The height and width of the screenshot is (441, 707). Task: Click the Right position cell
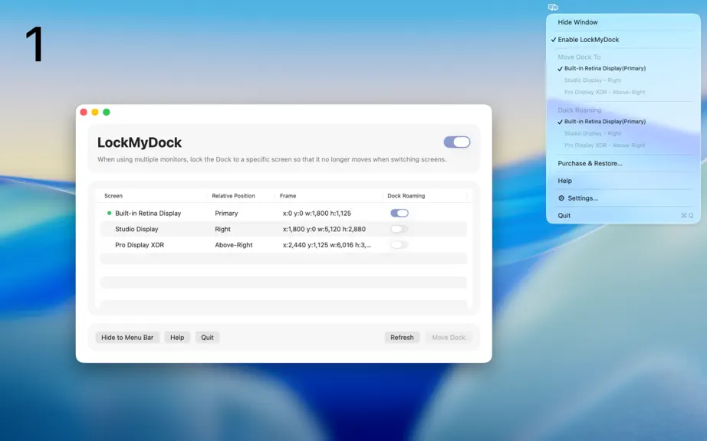tap(222, 229)
